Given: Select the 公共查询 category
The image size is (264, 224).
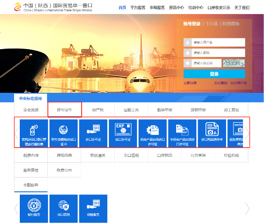Looking at the screenshot, I should pyautogui.click(x=198, y=155).
